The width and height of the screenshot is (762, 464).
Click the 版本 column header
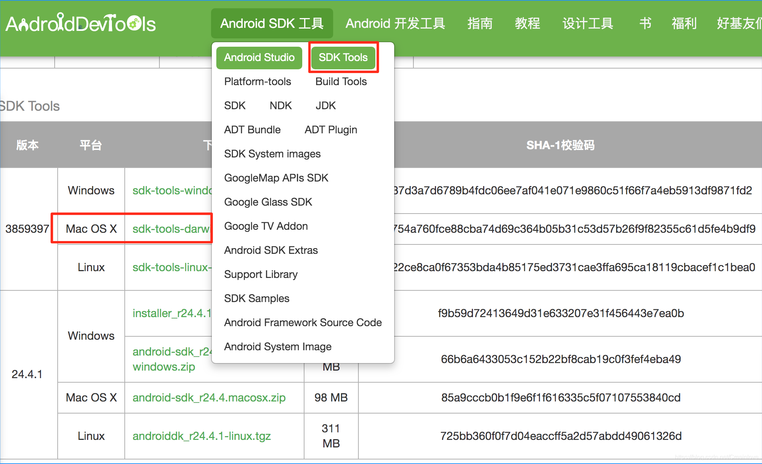27,145
